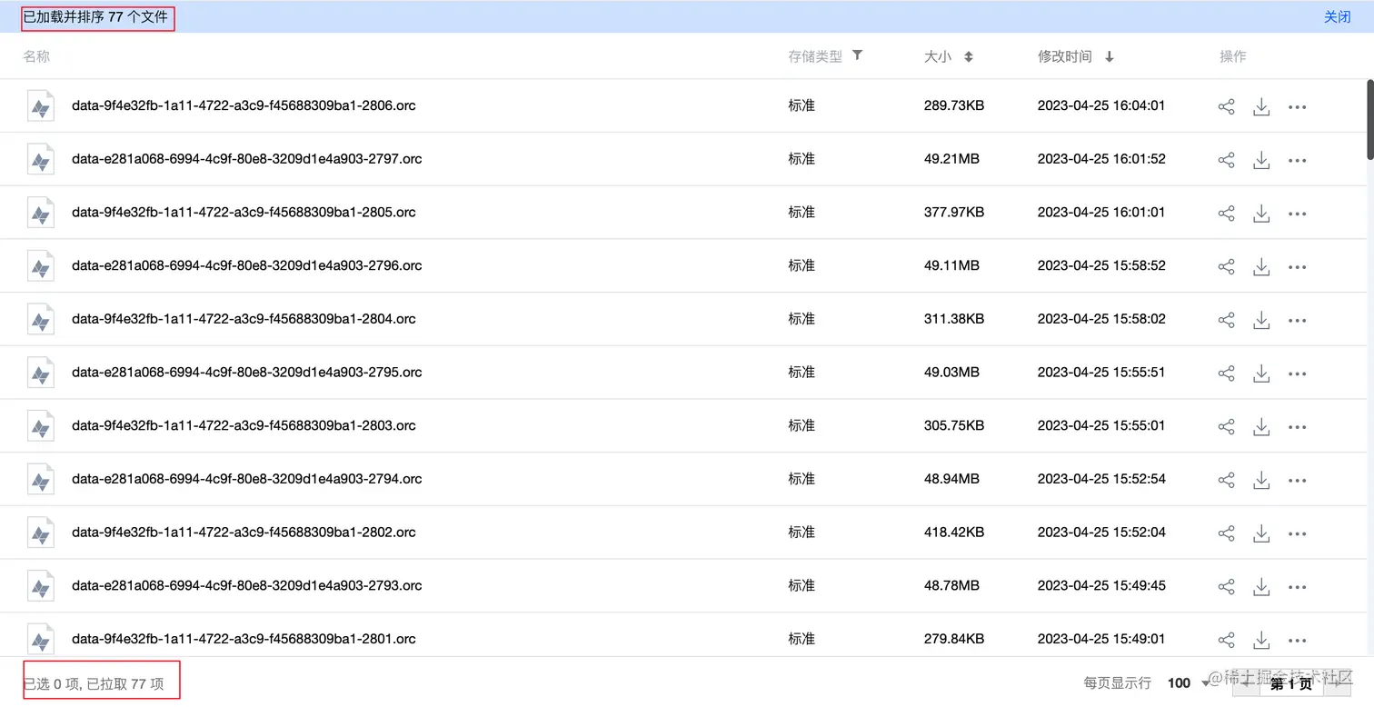The height and width of the screenshot is (707, 1374).
Task: Open file data-e281a068...2794.orc
Action: (x=247, y=478)
